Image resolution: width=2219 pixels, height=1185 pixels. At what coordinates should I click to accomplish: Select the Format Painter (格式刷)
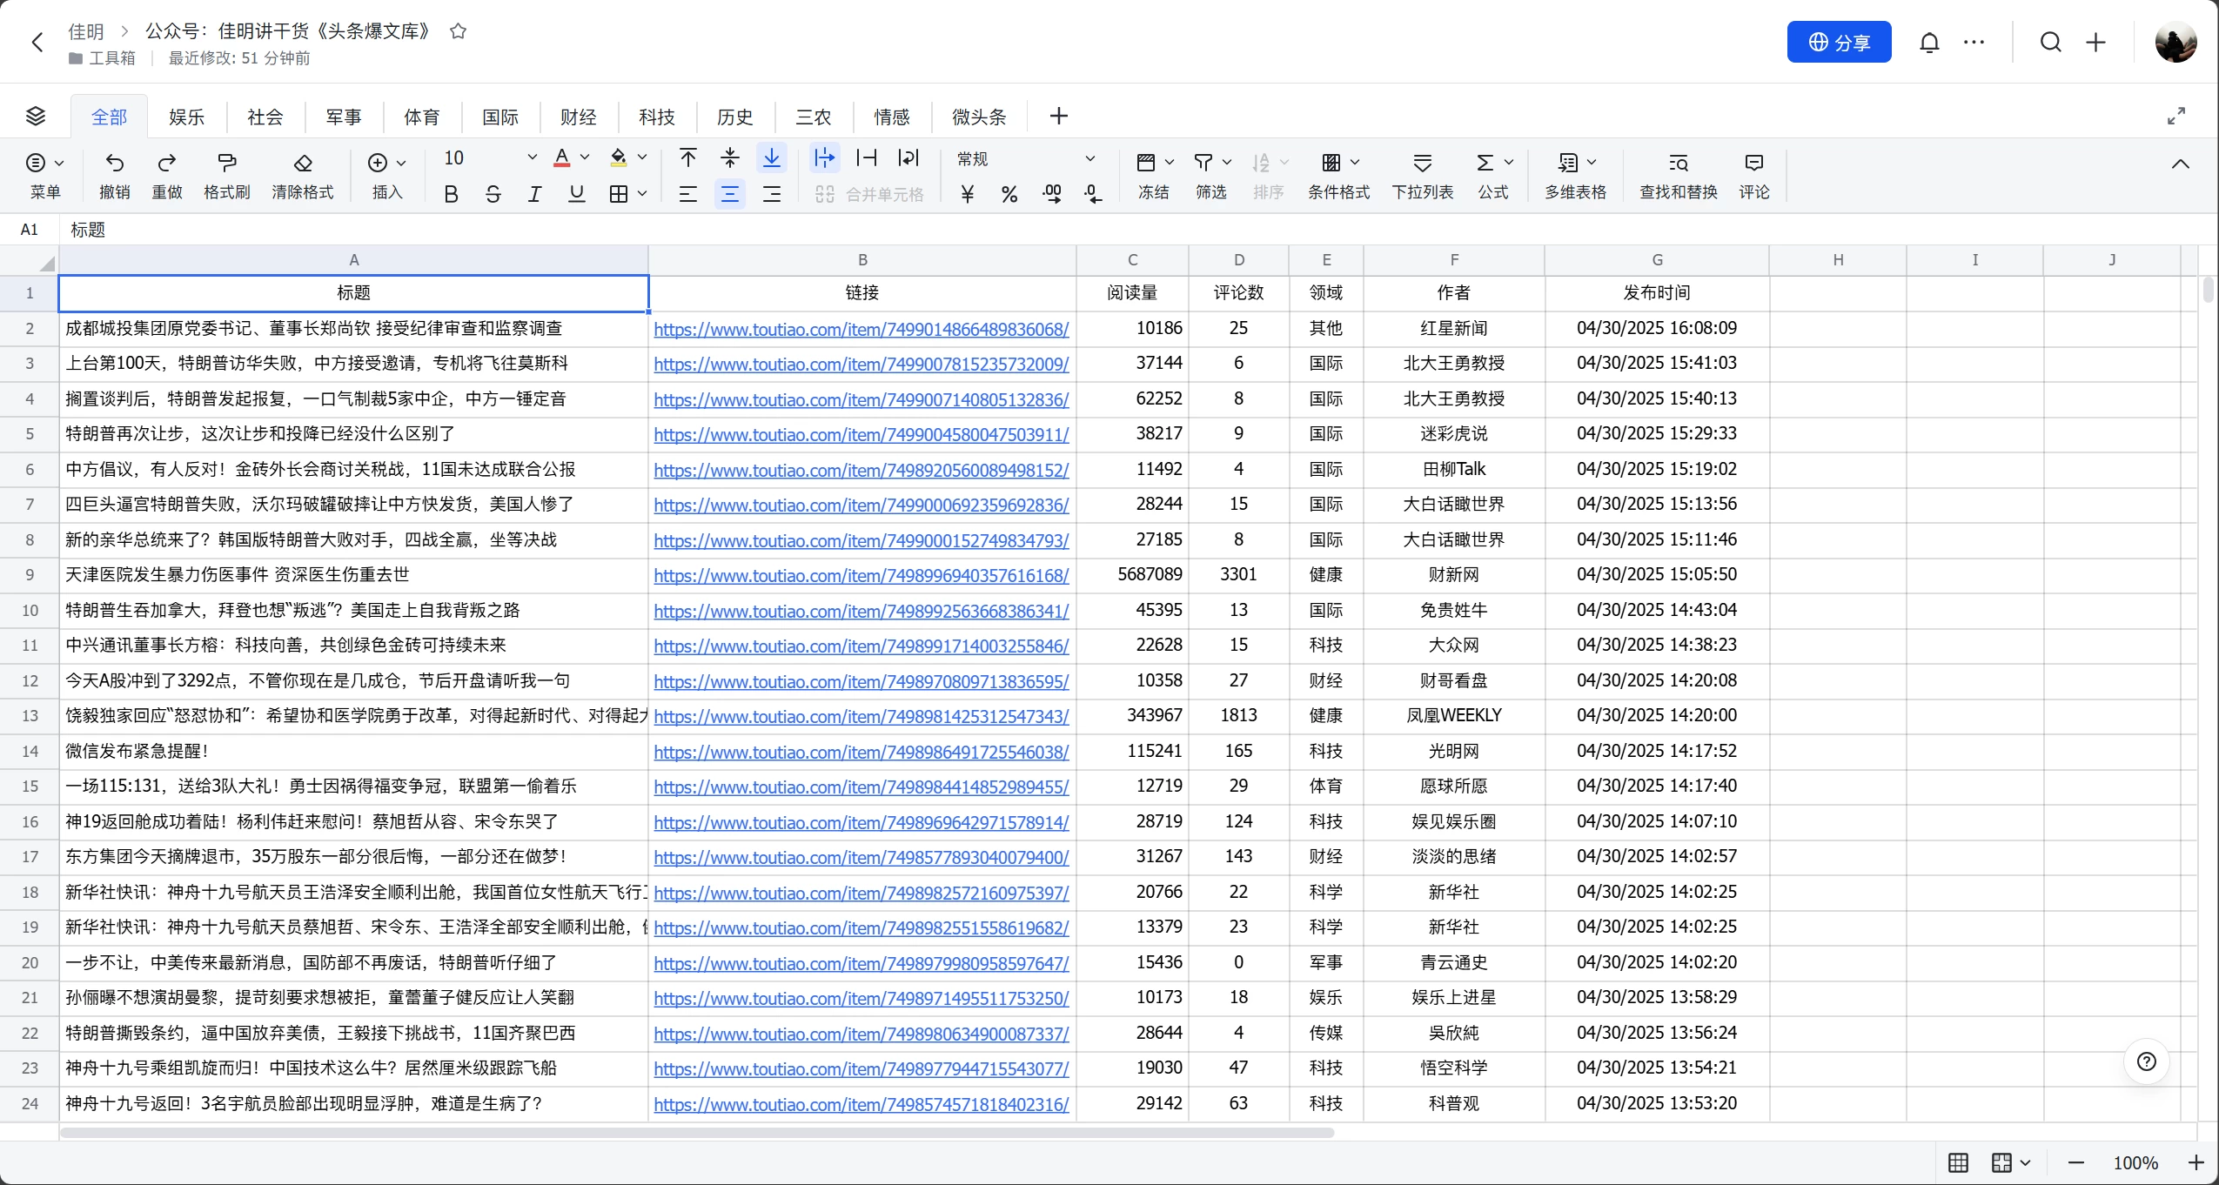pyautogui.click(x=227, y=174)
